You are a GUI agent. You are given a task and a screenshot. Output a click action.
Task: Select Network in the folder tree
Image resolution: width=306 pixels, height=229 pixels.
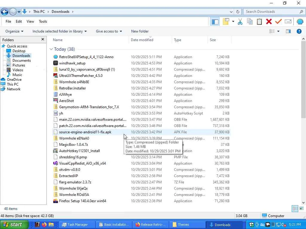tap(13, 89)
